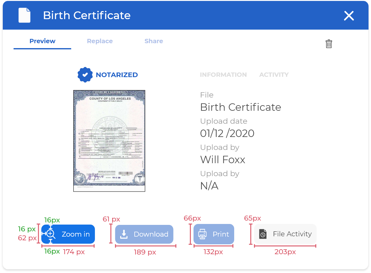Click the file clock icon
This screenshot has width=371, height=273.
point(263,234)
